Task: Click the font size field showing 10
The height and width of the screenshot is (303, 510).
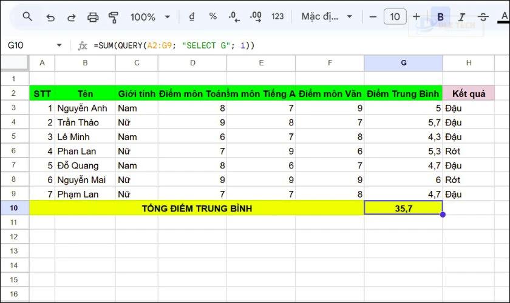Action: [395, 16]
